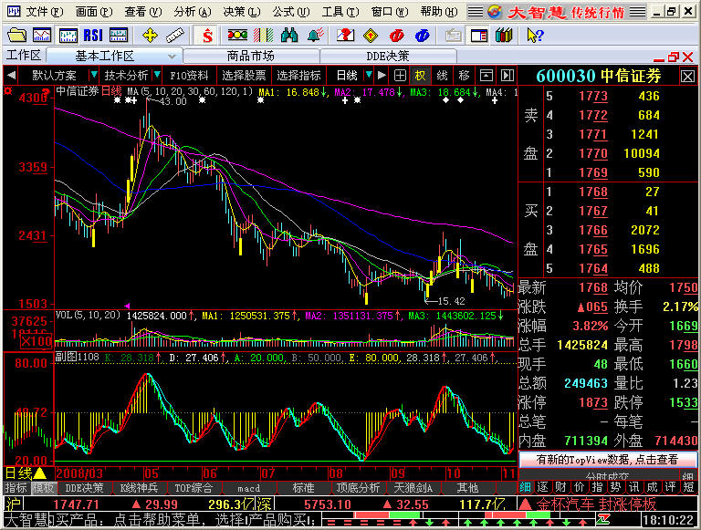
Task: Select the macd template tab
Action: click(x=248, y=488)
